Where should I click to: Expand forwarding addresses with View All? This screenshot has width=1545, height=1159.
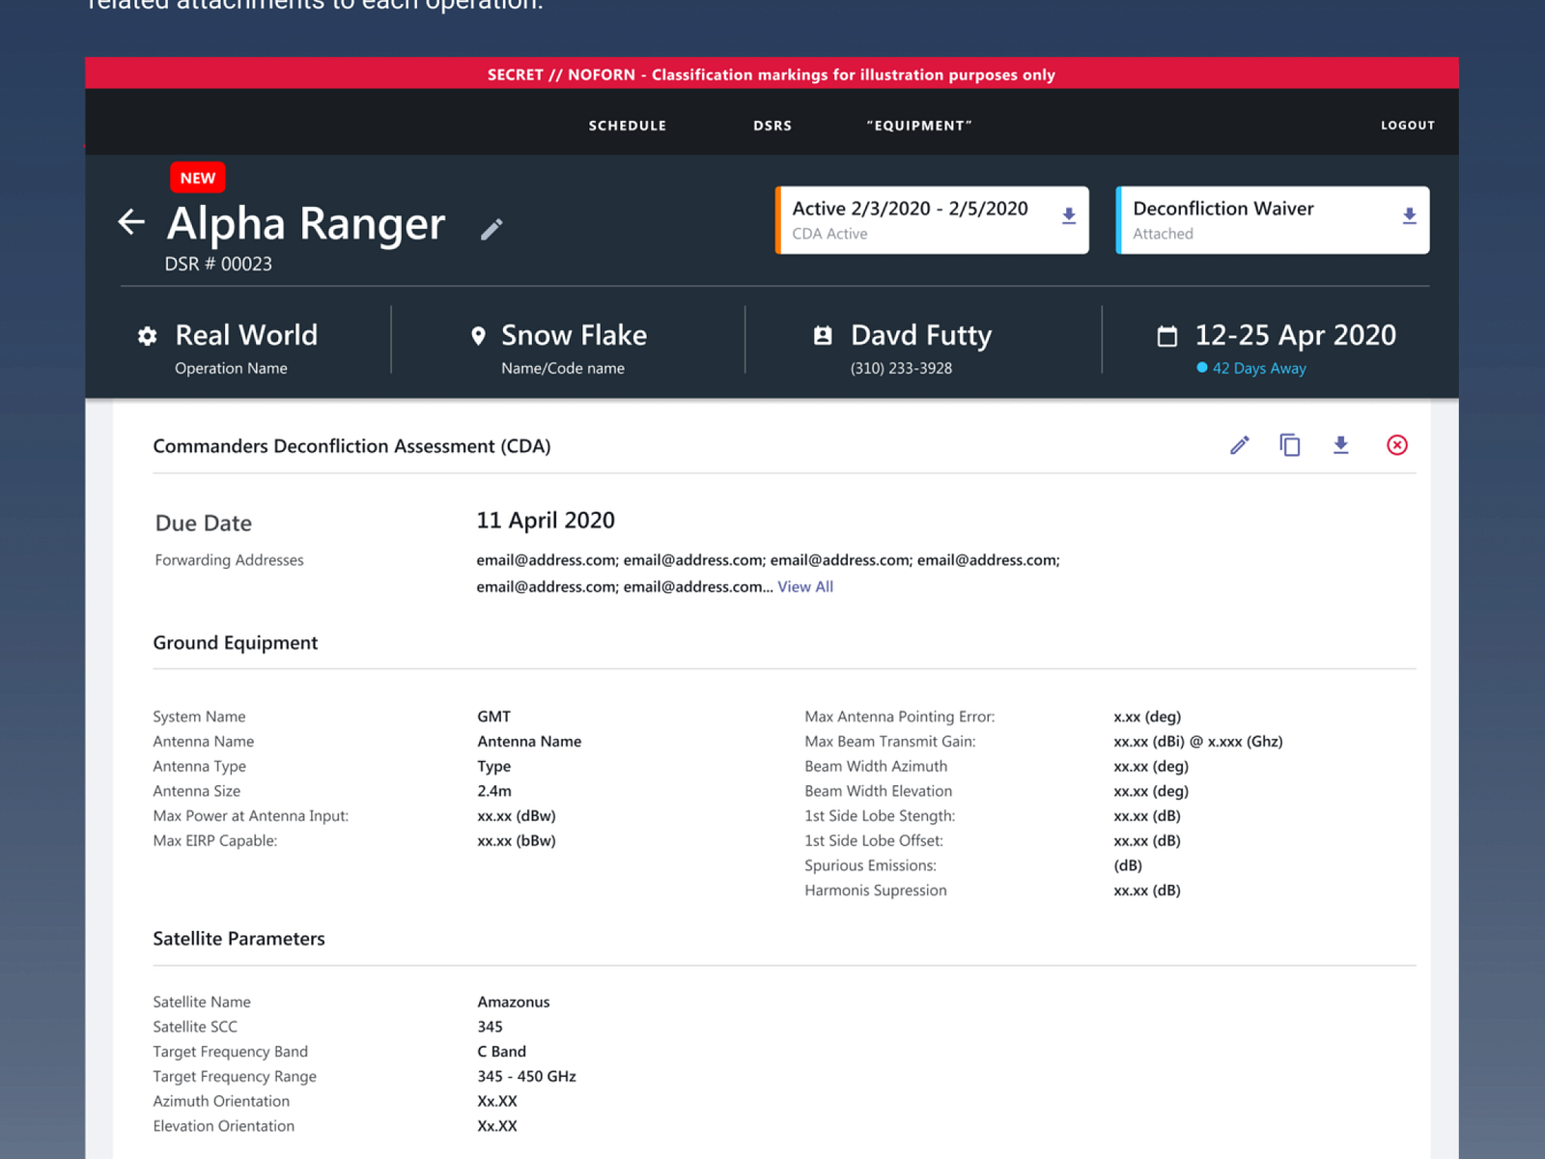[x=805, y=587]
